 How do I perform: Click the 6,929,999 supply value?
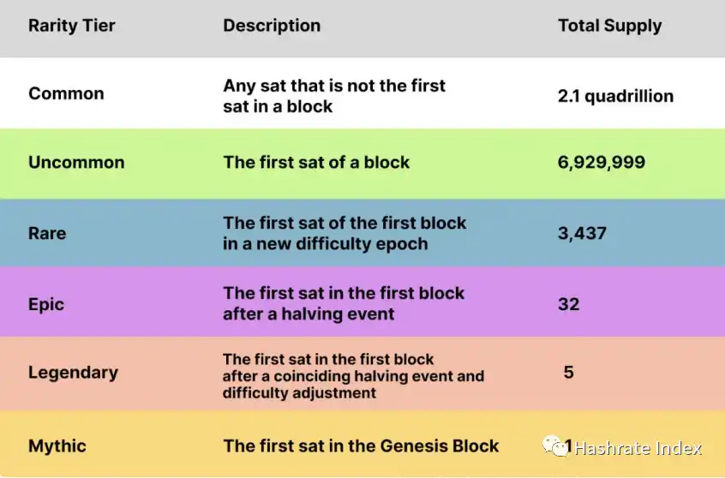tap(602, 163)
